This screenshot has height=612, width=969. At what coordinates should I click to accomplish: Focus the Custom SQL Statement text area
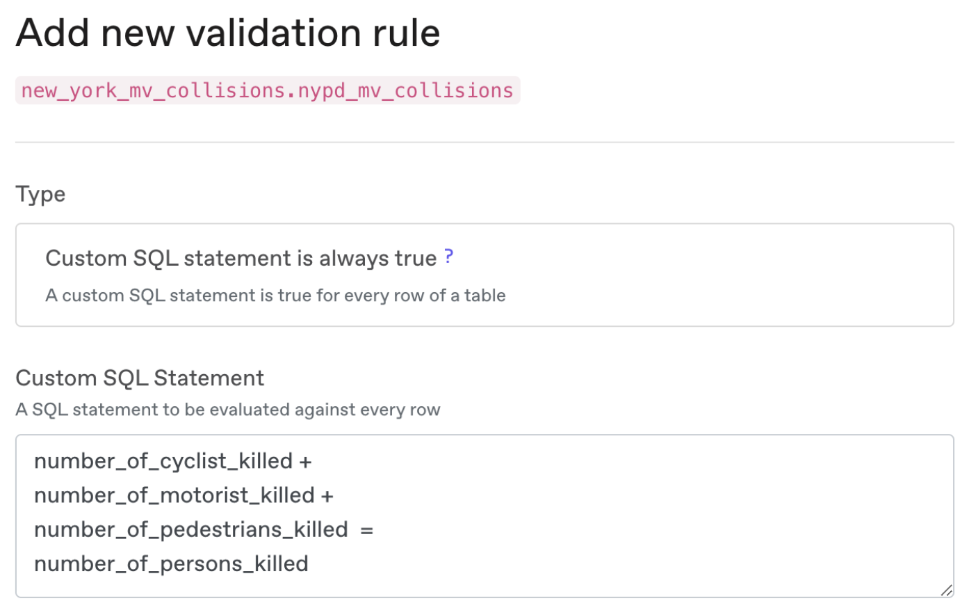(484, 516)
